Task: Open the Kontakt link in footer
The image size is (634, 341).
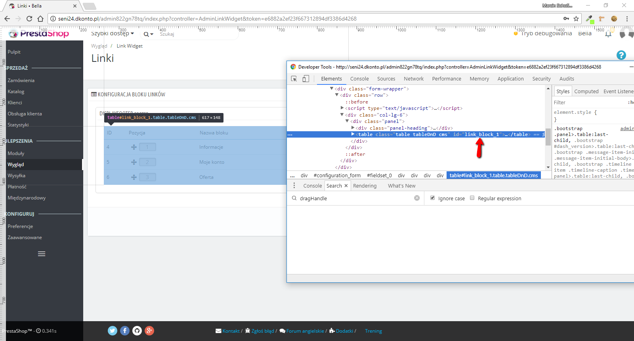Action: (231, 331)
